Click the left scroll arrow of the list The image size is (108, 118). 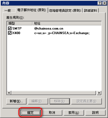coord(9,93)
